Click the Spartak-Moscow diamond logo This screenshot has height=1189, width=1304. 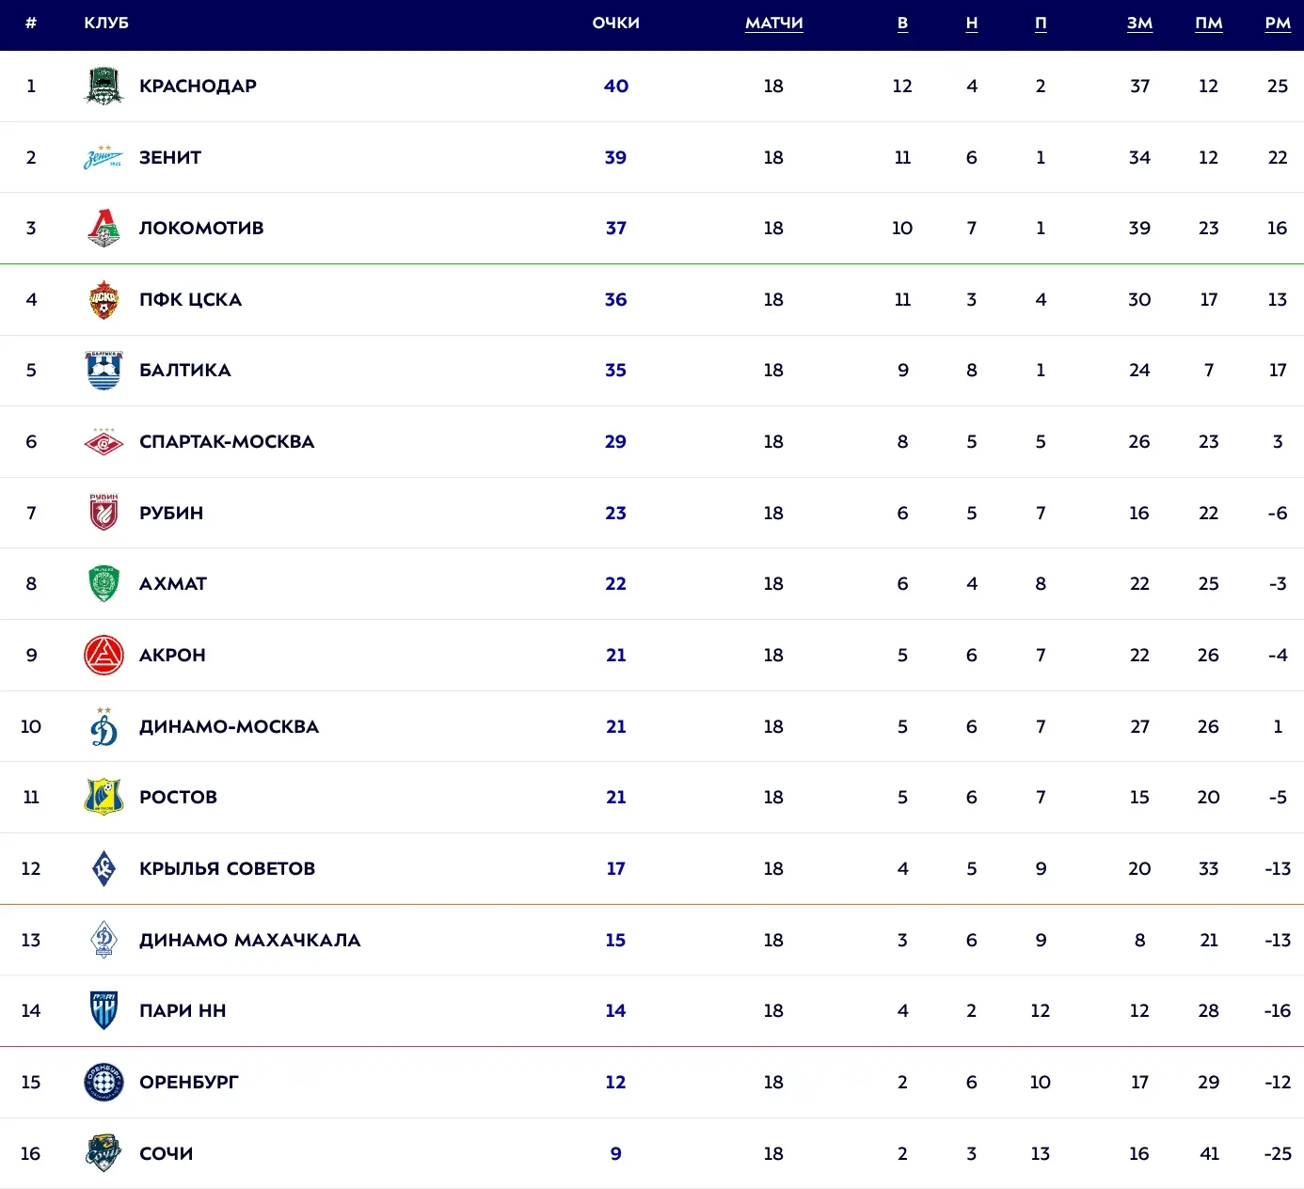click(103, 441)
